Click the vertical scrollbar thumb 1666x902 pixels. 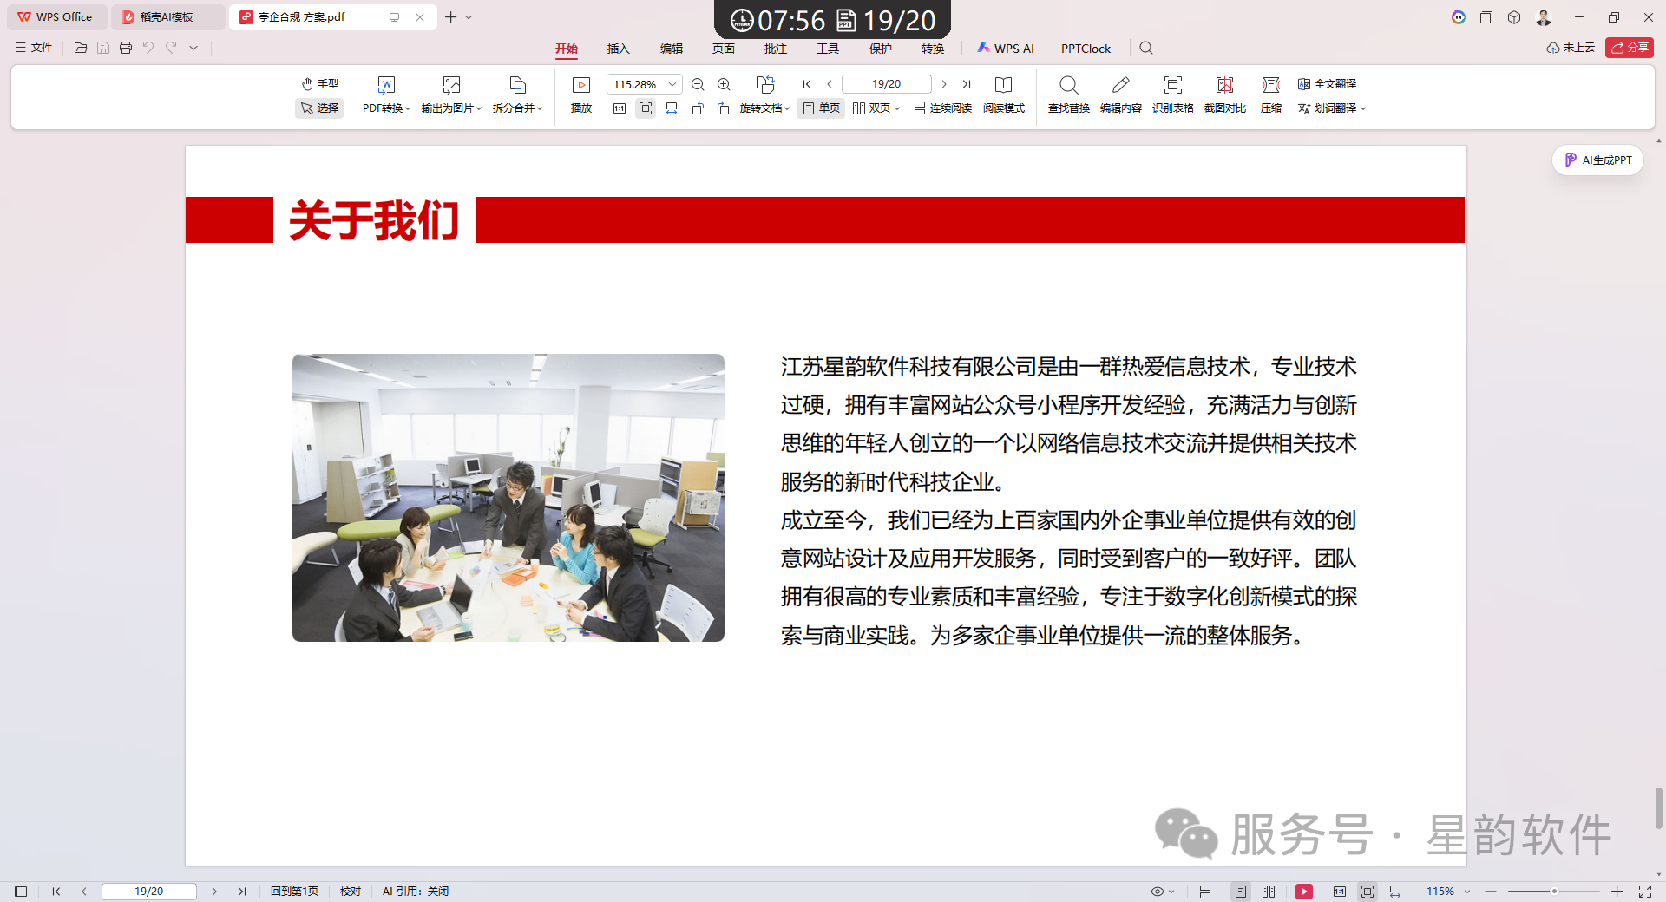pos(1659,808)
